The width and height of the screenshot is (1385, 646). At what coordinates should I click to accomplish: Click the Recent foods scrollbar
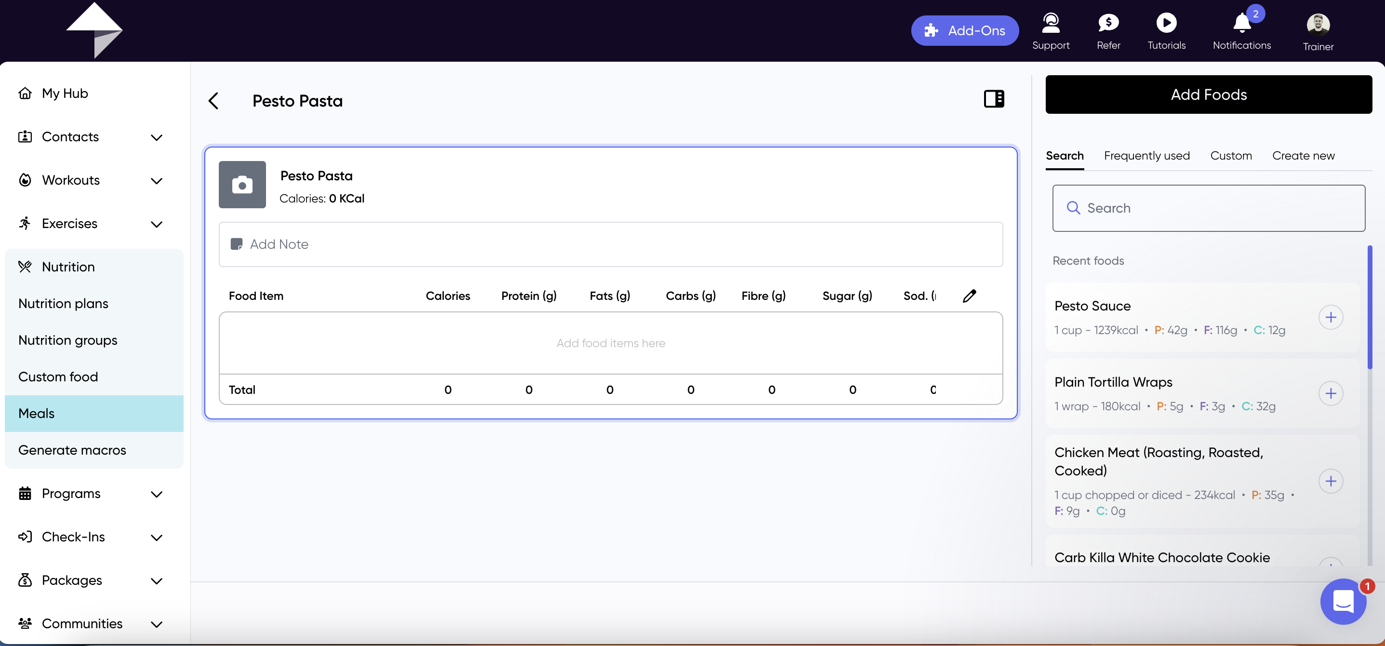point(1370,307)
